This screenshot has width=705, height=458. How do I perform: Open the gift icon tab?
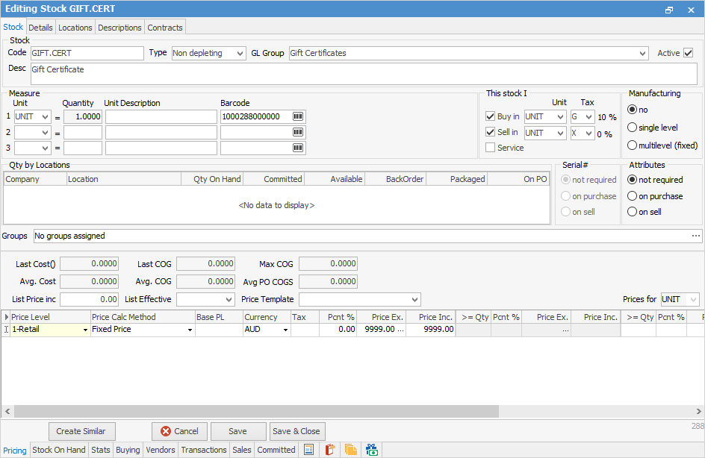[371, 450]
